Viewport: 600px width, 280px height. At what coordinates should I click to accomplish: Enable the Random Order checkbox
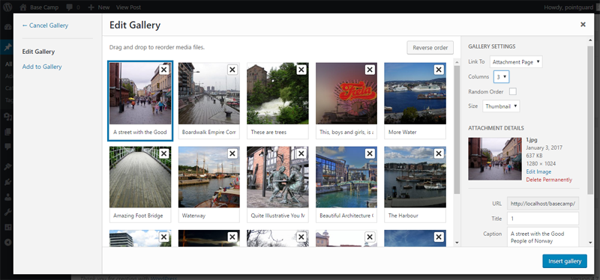(512, 91)
